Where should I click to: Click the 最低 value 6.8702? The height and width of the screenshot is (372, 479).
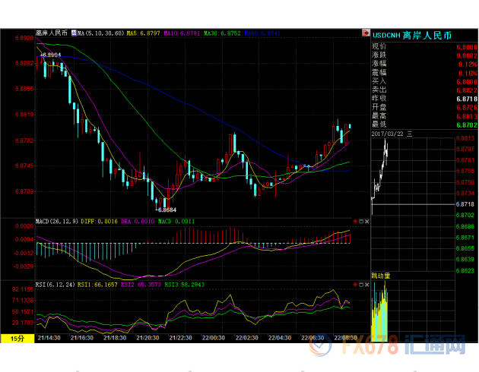[467, 125]
